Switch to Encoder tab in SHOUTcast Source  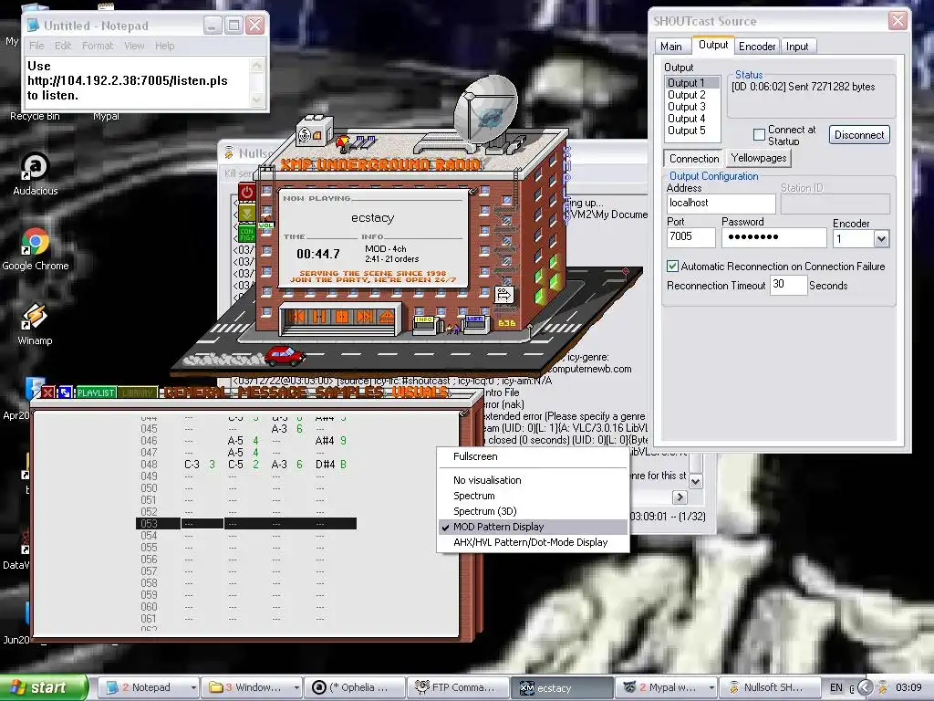pyautogui.click(x=756, y=47)
